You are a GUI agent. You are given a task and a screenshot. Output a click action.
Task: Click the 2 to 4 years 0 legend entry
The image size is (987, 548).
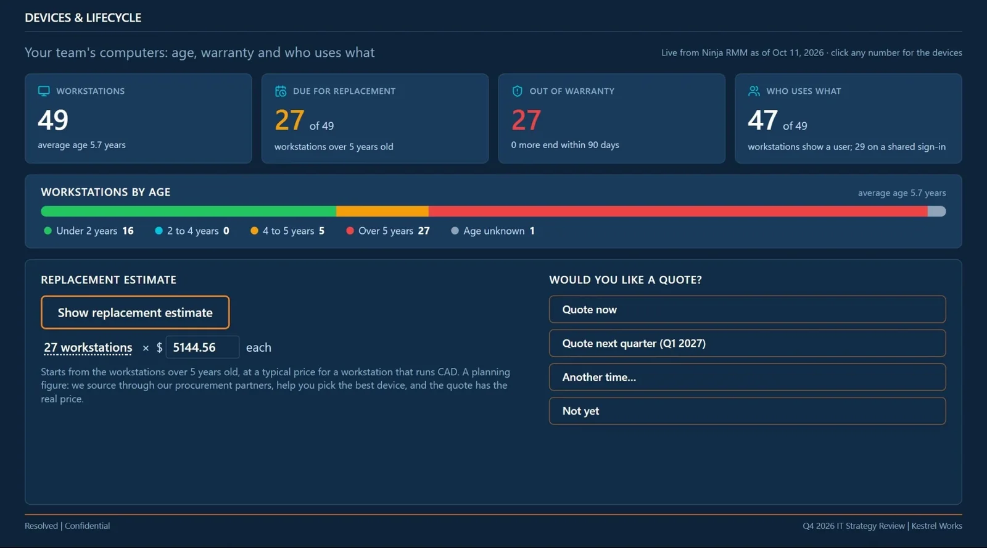point(192,231)
